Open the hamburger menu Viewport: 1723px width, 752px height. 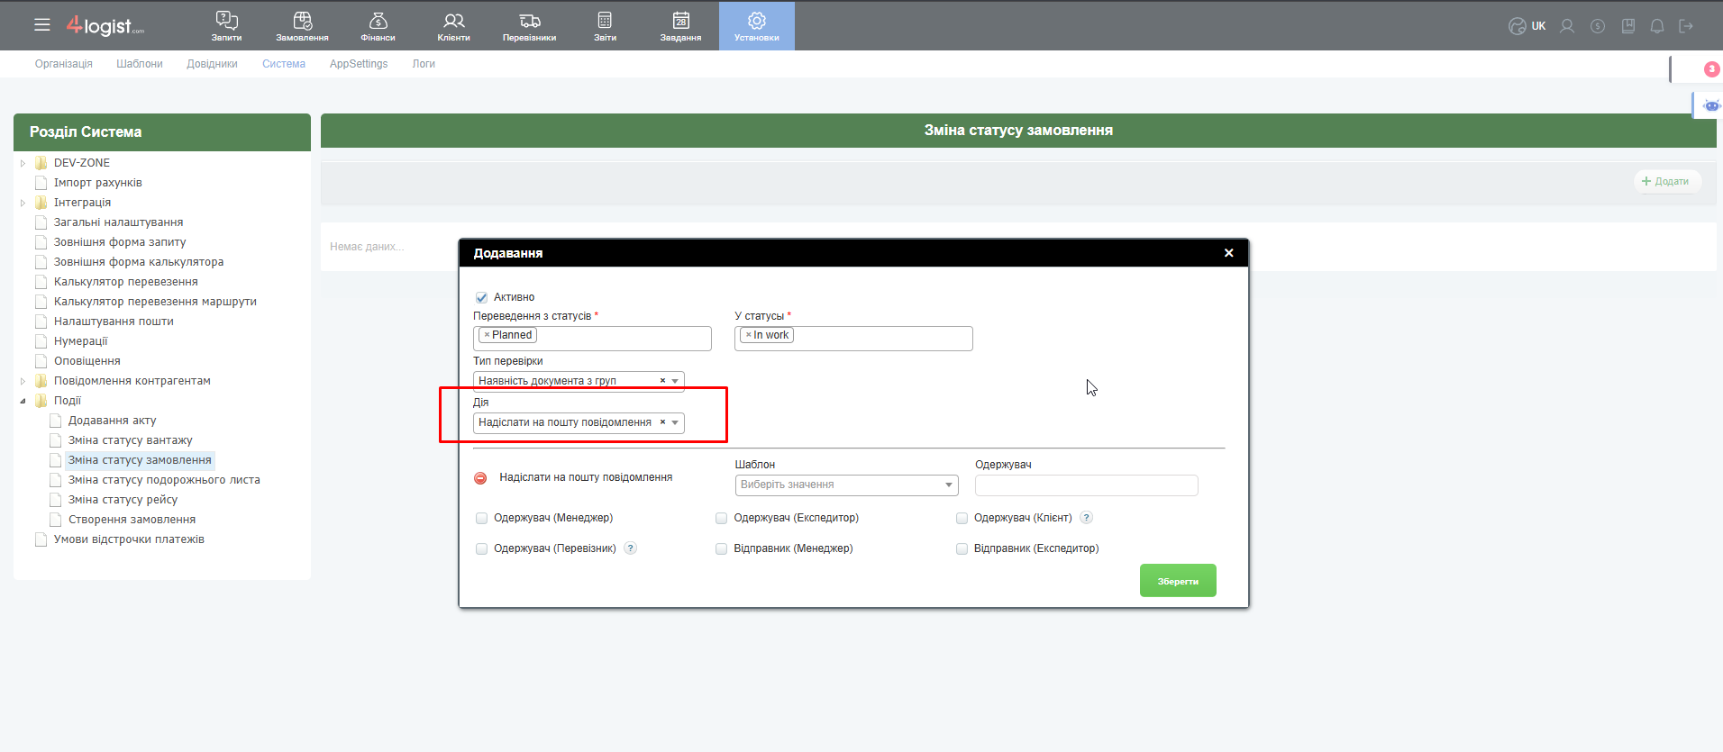point(42,25)
